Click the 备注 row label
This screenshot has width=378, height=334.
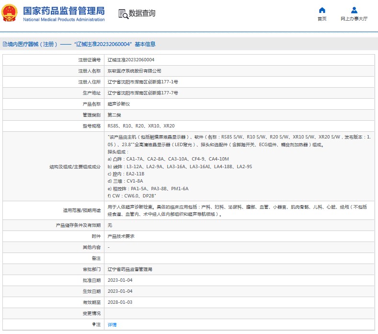(96, 258)
